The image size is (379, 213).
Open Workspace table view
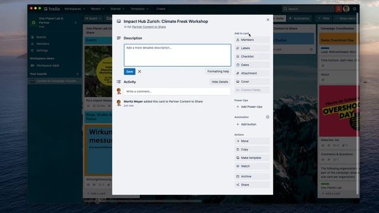47,66
